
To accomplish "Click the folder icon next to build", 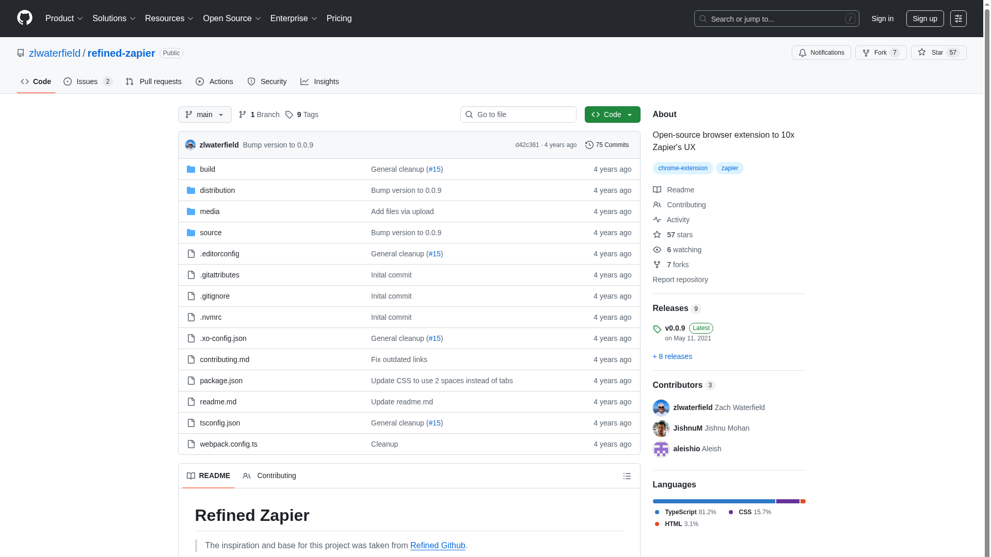I will coord(190,169).
